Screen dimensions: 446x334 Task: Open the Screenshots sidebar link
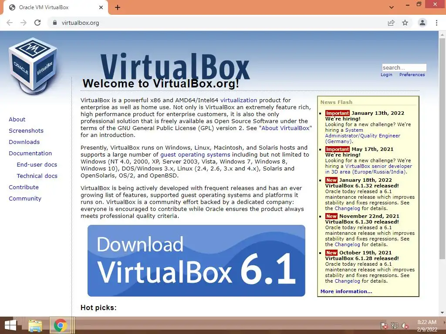coord(26,130)
